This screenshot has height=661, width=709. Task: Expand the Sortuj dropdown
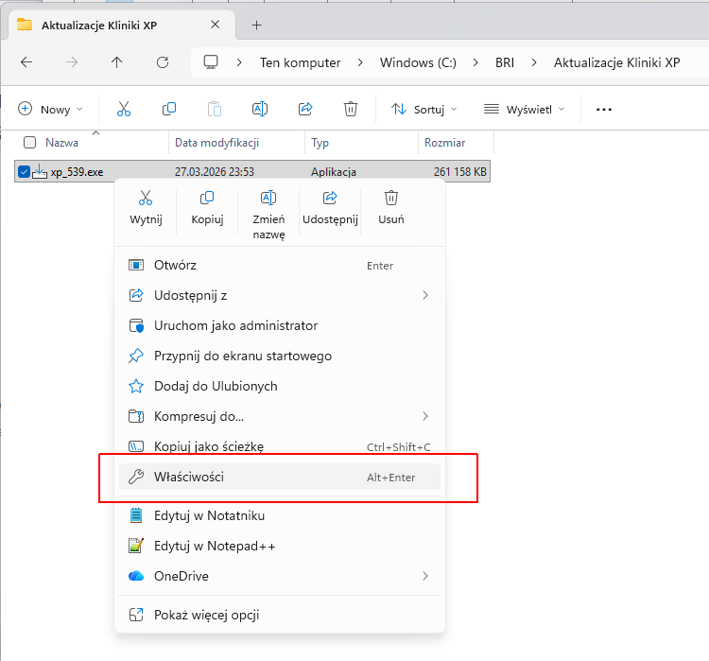tap(425, 109)
